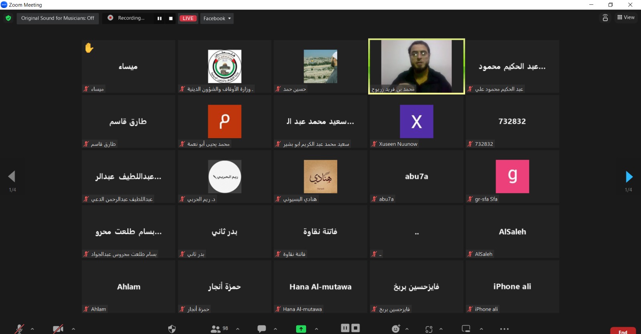The image size is (641, 334).
Task: Pause the recording from top bar
Action: tap(159, 18)
